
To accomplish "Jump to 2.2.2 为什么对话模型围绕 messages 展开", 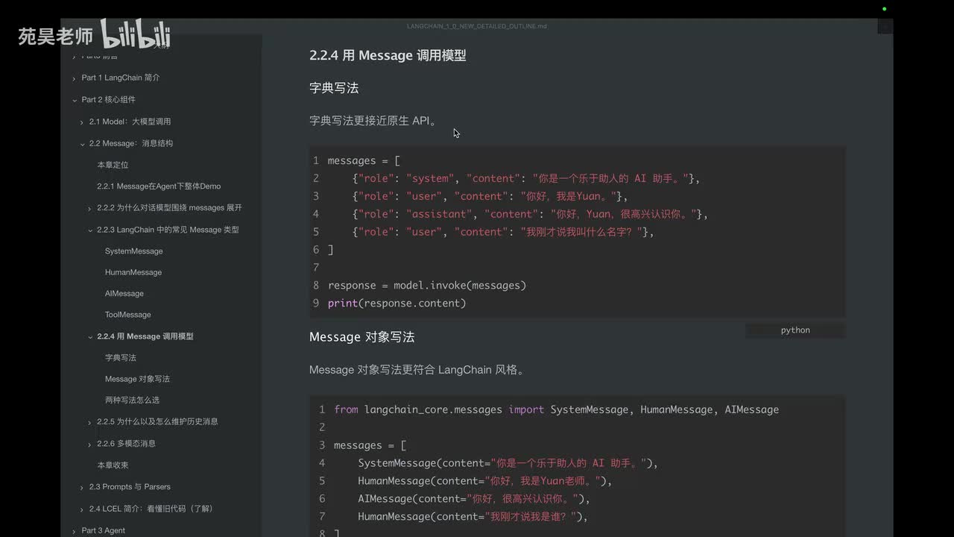I will coord(169,207).
